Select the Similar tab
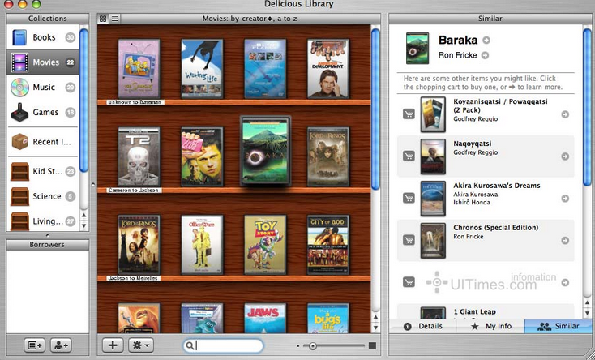Viewport: 595px width, 360px height. pyautogui.click(x=559, y=326)
